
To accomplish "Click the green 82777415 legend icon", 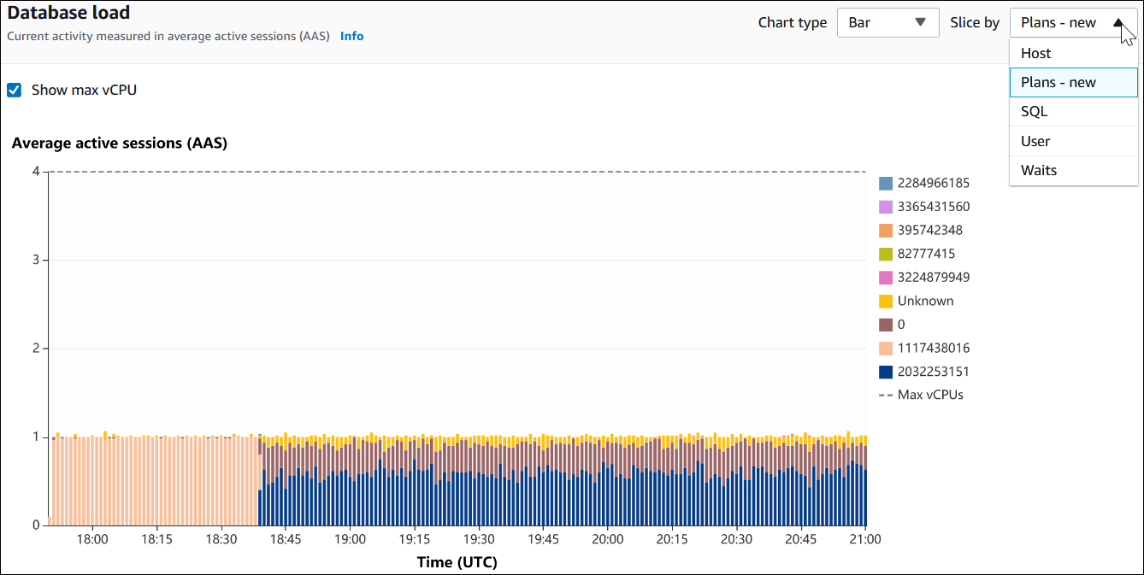I will tap(886, 254).
